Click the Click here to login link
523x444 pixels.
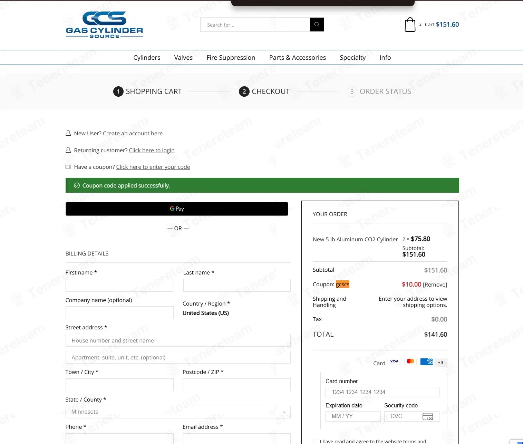pyautogui.click(x=152, y=150)
